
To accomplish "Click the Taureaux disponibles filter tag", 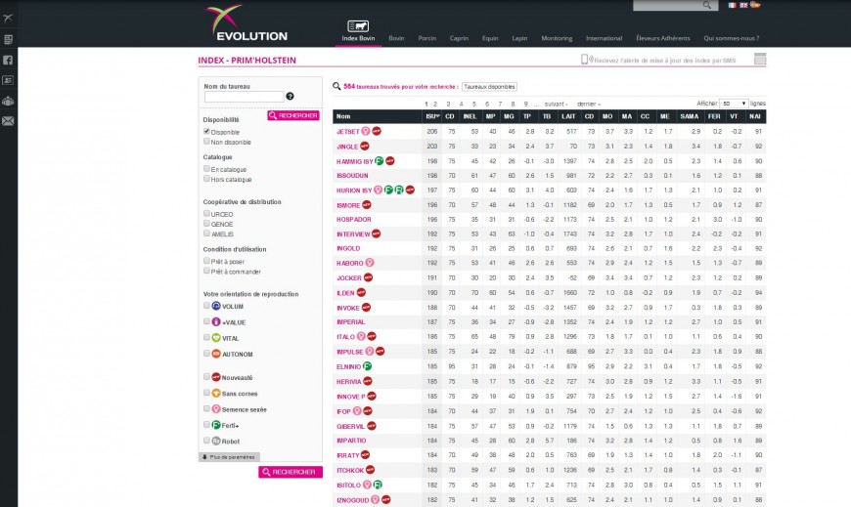I will point(489,87).
